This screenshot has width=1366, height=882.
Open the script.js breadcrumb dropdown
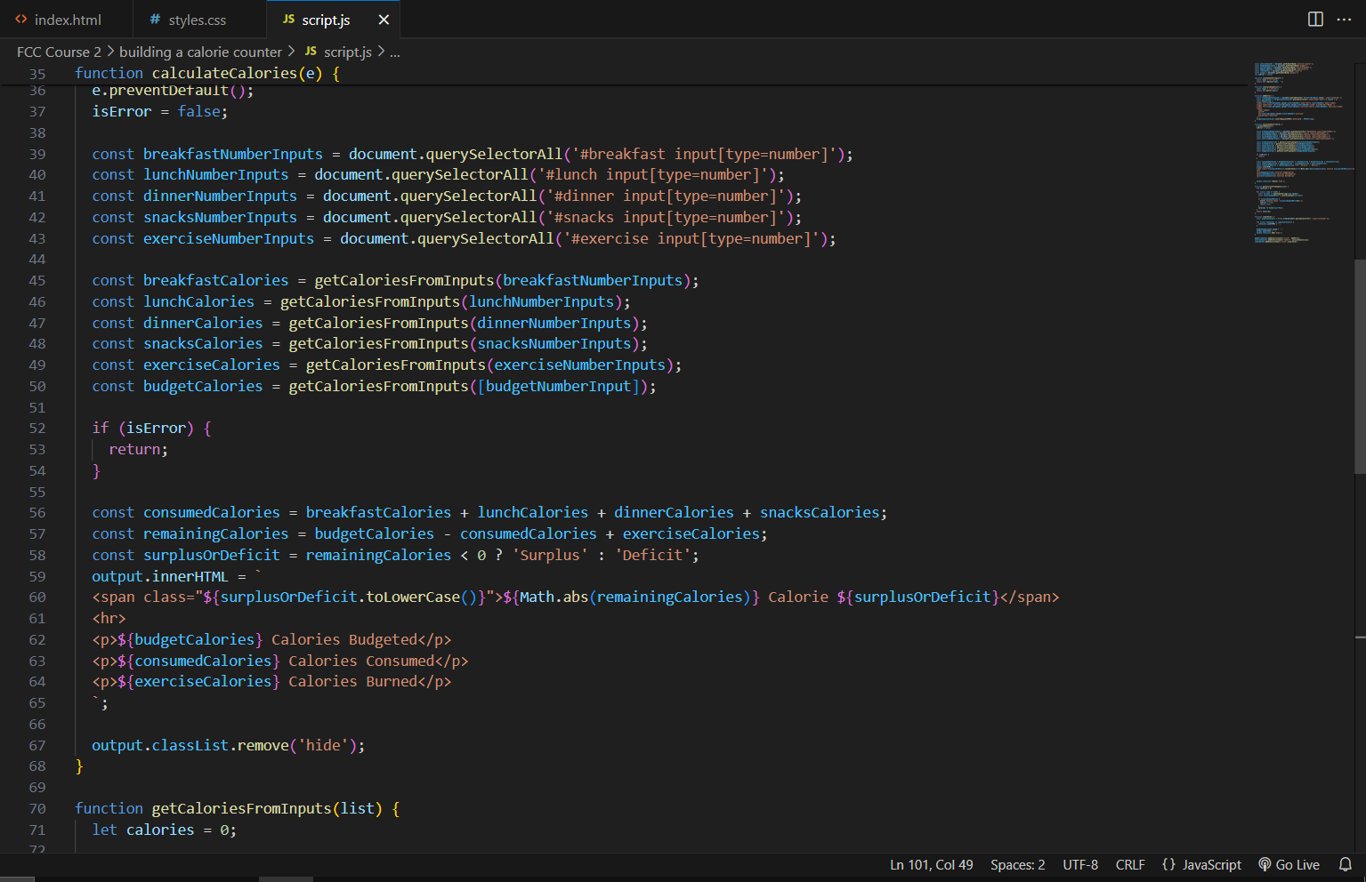[347, 52]
